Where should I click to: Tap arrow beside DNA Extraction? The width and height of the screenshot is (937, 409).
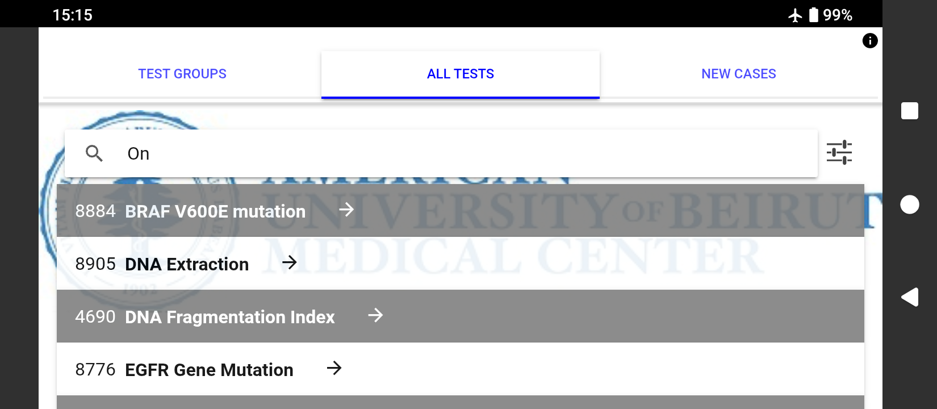(x=290, y=262)
